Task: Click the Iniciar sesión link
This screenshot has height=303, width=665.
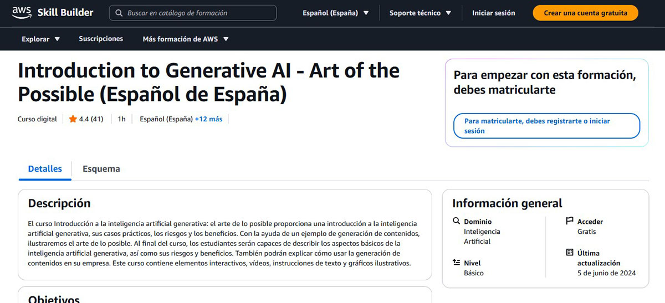Action: pyautogui.click(x=493, y=13)
